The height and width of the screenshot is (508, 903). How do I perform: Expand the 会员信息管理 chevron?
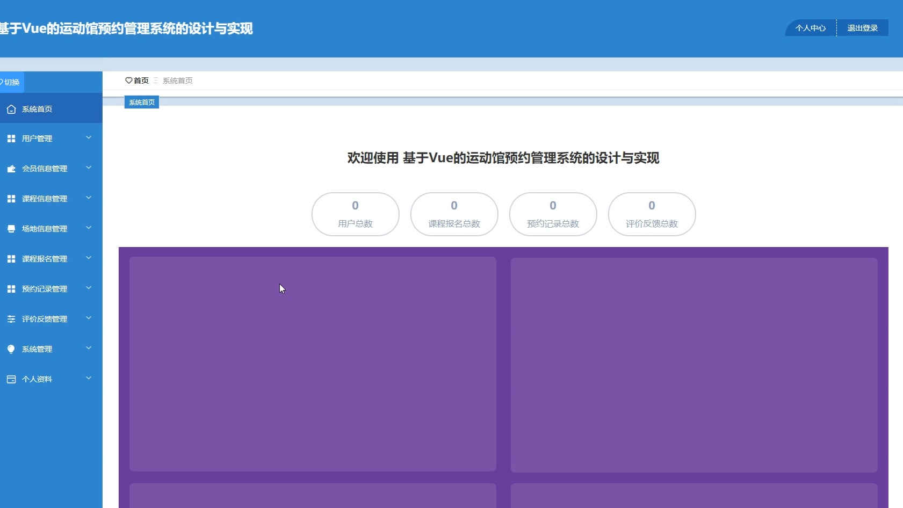pos(89,168)
